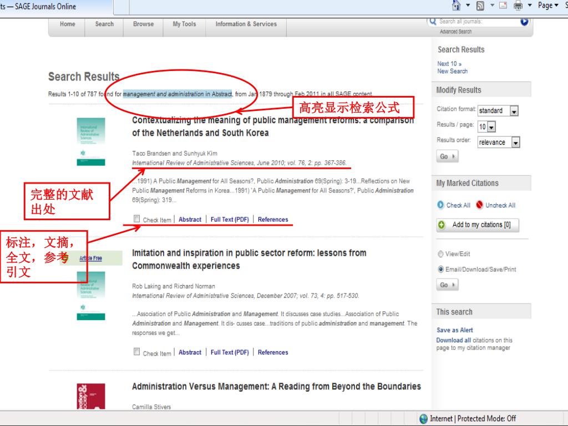Open Full Text (PDF) of Imitation article
The image size is (568, 426).
[x=230, y=352]
